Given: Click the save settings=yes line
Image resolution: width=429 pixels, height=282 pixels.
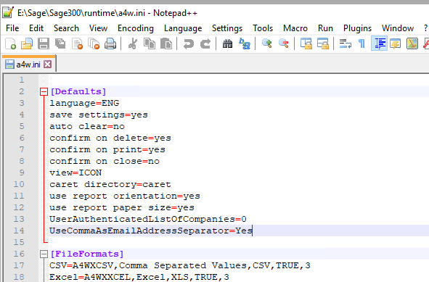Looking at the screenshot, I should [99, 115].
